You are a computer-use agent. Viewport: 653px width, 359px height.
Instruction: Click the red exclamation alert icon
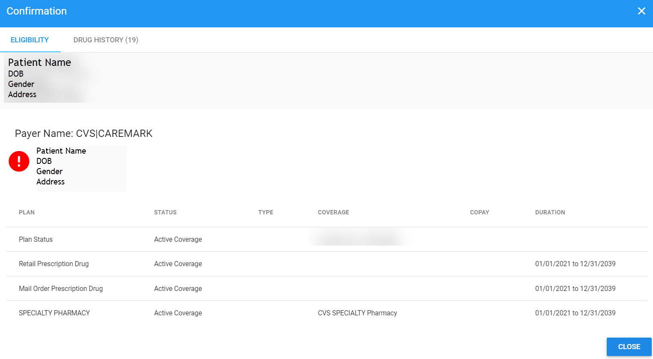[x=19, y=161]
